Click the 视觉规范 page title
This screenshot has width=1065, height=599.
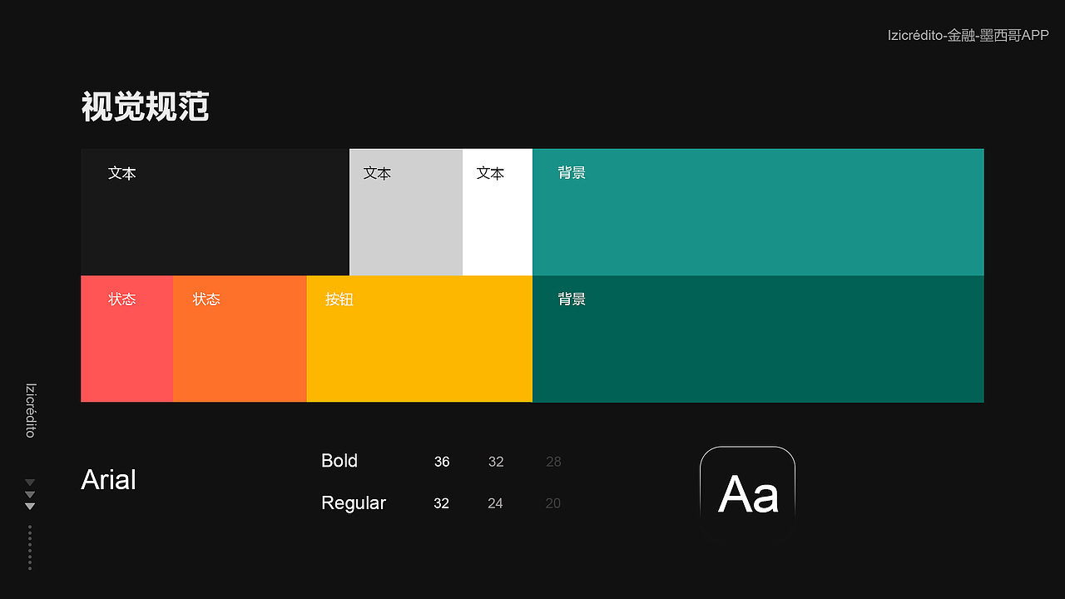coord(145,108)
